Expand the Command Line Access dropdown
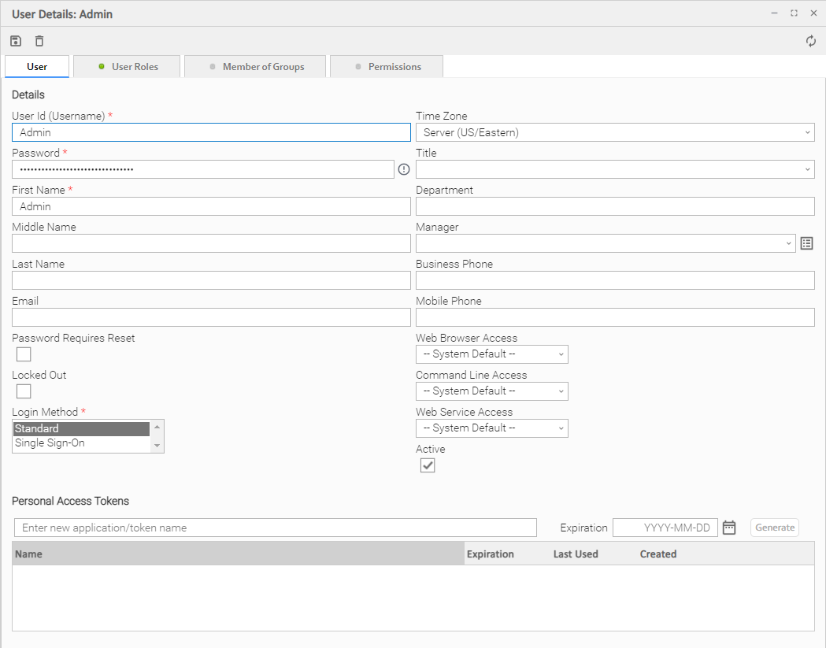This screenshot has width=826, height=648. click(491, 391)
